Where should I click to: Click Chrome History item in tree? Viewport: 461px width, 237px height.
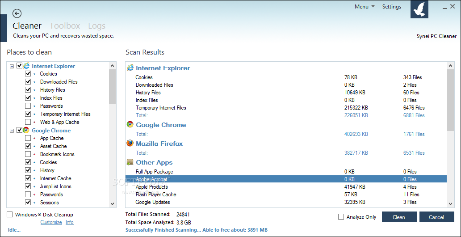point(47,170)
